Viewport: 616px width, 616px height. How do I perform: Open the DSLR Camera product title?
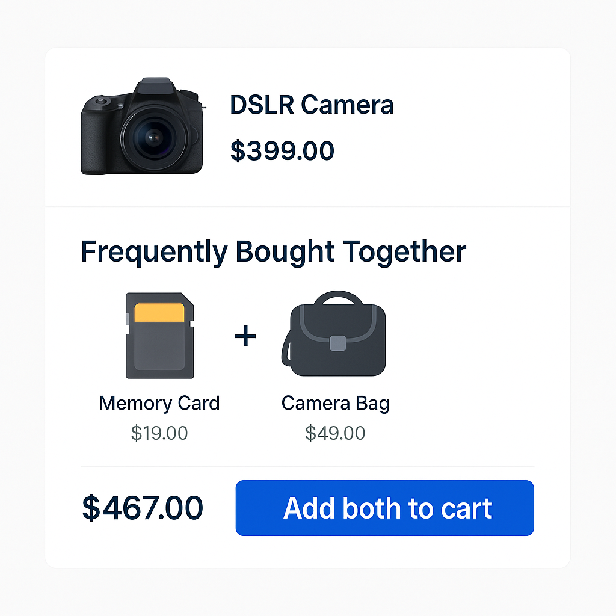312,105
